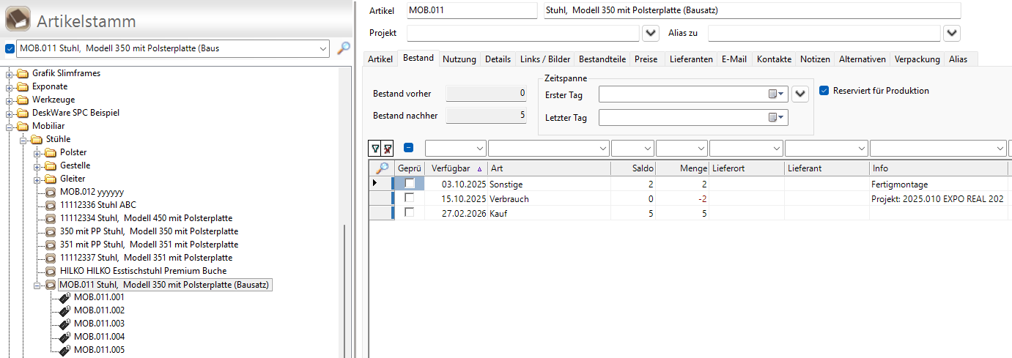1012x358 pixels.
Task: Open calendar picker for Letzter Tag
Action: pyautogui.click(x=776, y=117)
